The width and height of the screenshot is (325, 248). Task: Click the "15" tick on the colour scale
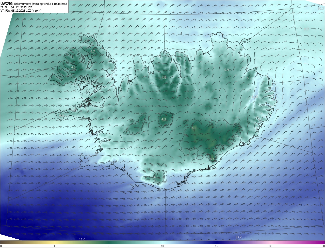(217, 246)
